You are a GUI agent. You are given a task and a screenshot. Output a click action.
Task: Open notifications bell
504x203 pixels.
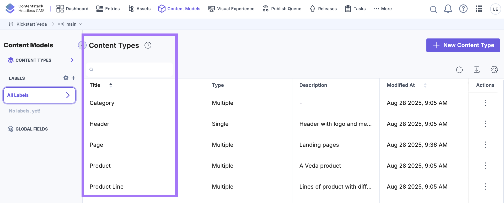click(x=448, y=9)
